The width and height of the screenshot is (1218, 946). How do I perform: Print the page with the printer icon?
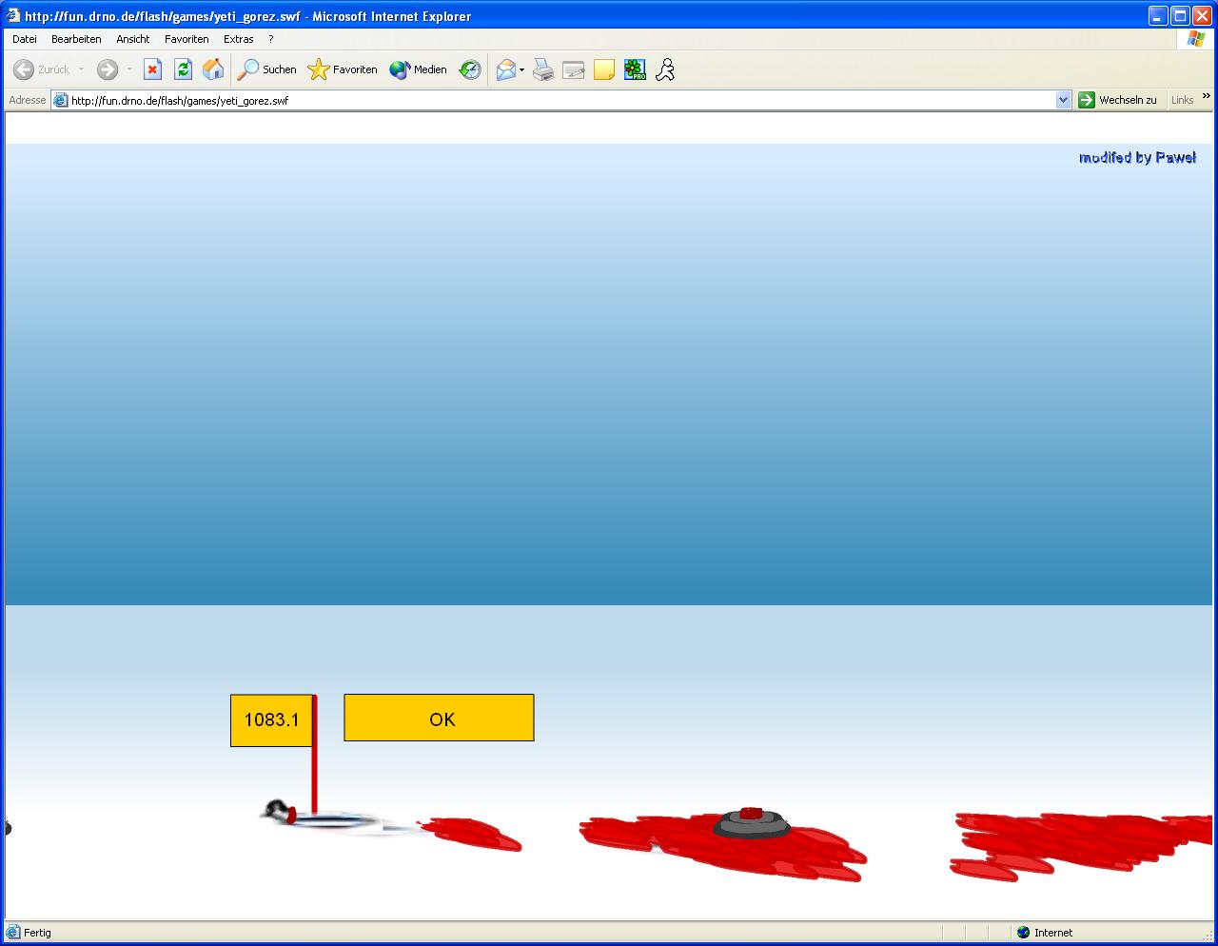(543, 69)
